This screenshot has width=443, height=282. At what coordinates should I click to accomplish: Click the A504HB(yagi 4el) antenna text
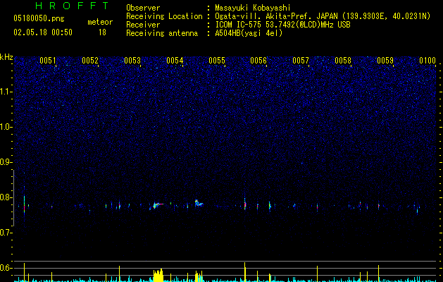pyautogui.click(x=249, y=33)
